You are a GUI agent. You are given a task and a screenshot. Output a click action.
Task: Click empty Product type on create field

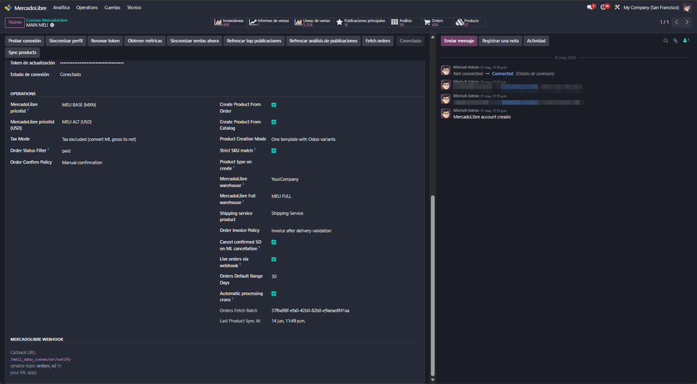pyautogui.click(x=345, y=162)
